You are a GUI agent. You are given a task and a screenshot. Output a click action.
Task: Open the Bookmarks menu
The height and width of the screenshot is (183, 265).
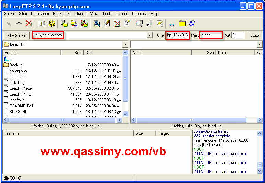tap(62, 14)
